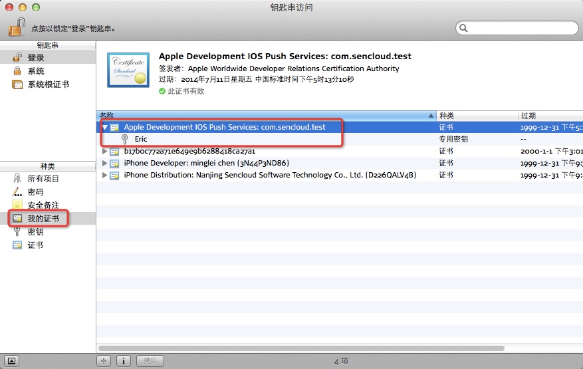Image resolution: width=583 pixels, height=369 pixels.
Task: Toggle the sidebar with bottom-left button
Action: click(x=11, y=361)
